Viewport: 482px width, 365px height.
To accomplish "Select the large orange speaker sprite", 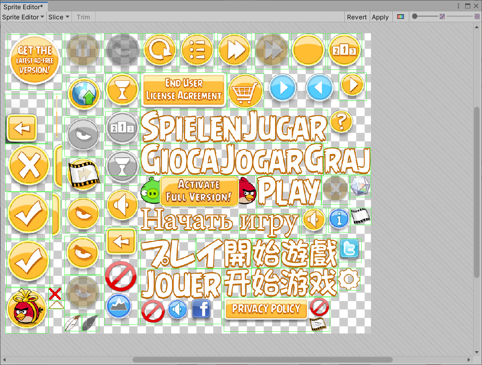I will (122, 205).
